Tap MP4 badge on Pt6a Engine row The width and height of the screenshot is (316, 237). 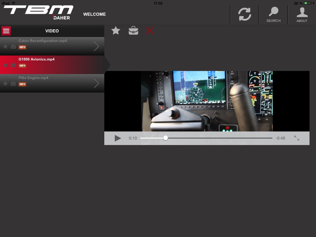click(x=22, y=84)
